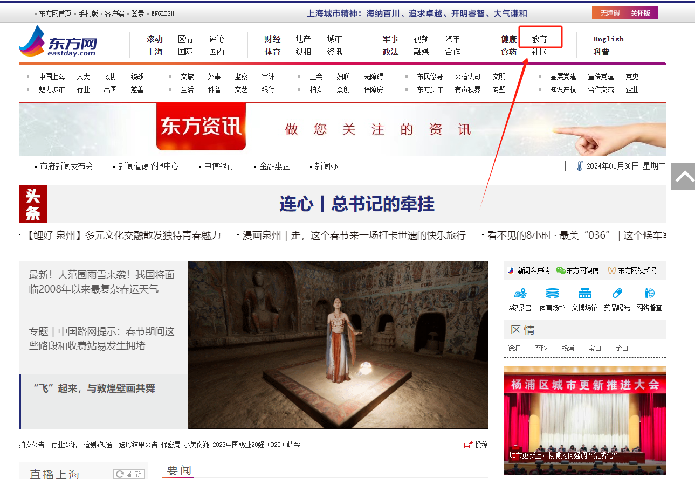Open the 教育 navigation item
Viewport: 695px width, 479px height.
[x=539, y=39]
